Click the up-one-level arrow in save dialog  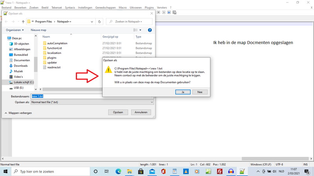[23, 22]
